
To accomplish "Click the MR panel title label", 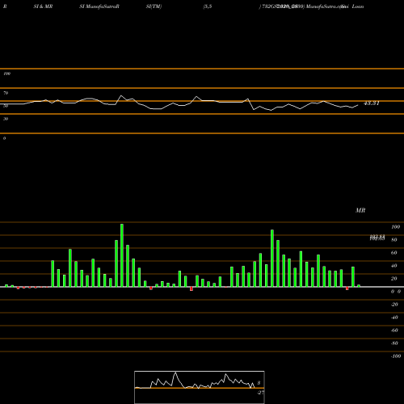I will click(360, 210).
